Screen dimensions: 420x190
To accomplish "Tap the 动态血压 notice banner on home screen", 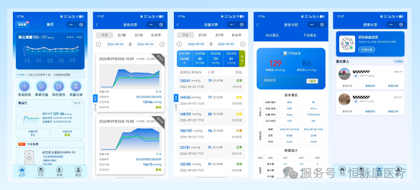I will tap(50, 75).
